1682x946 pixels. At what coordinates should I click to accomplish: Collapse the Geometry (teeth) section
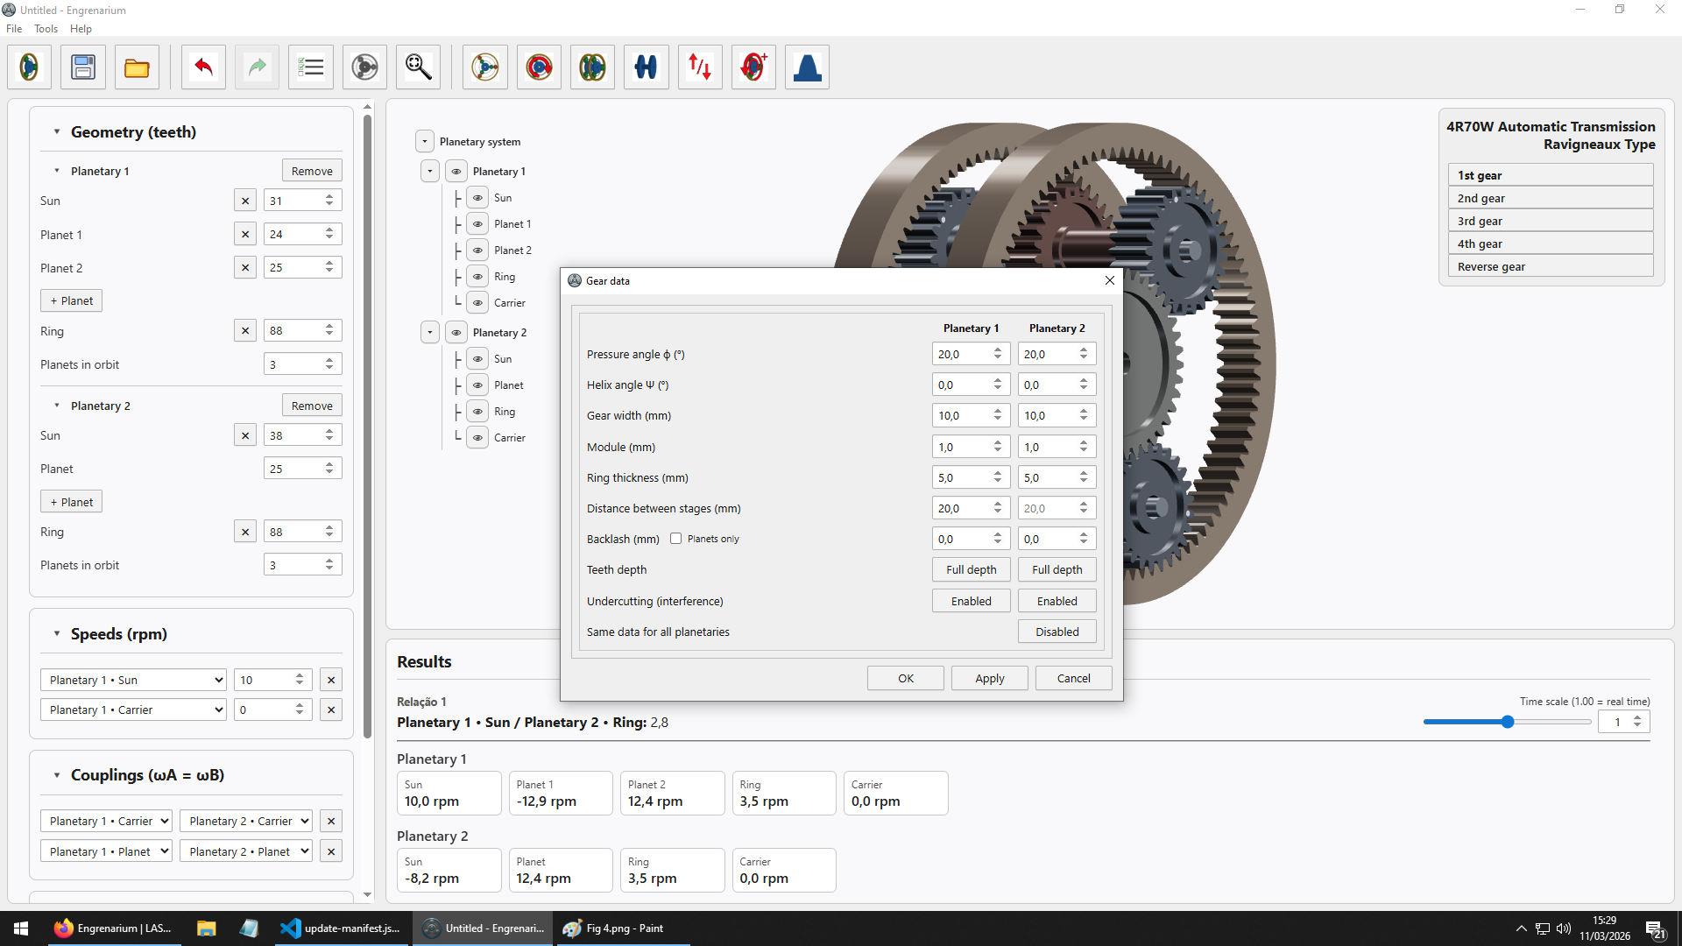[x=57, y=132]
